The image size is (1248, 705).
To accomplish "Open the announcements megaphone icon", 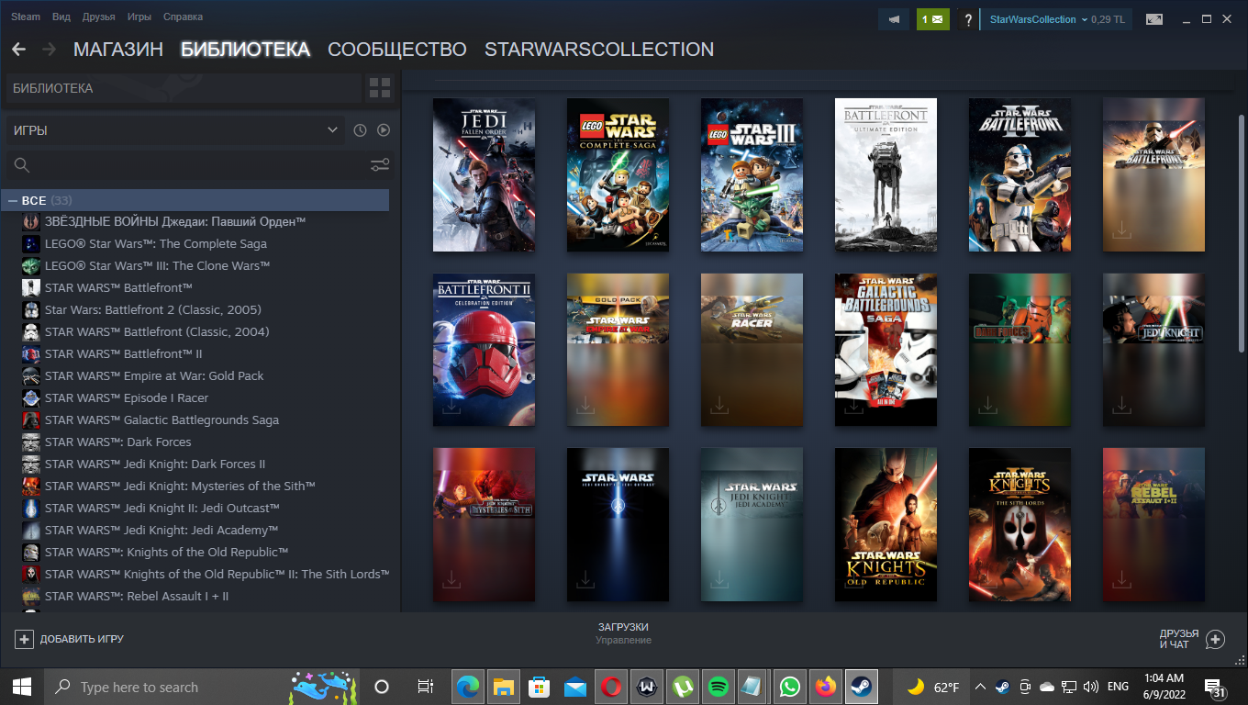I will click(894, 19).
